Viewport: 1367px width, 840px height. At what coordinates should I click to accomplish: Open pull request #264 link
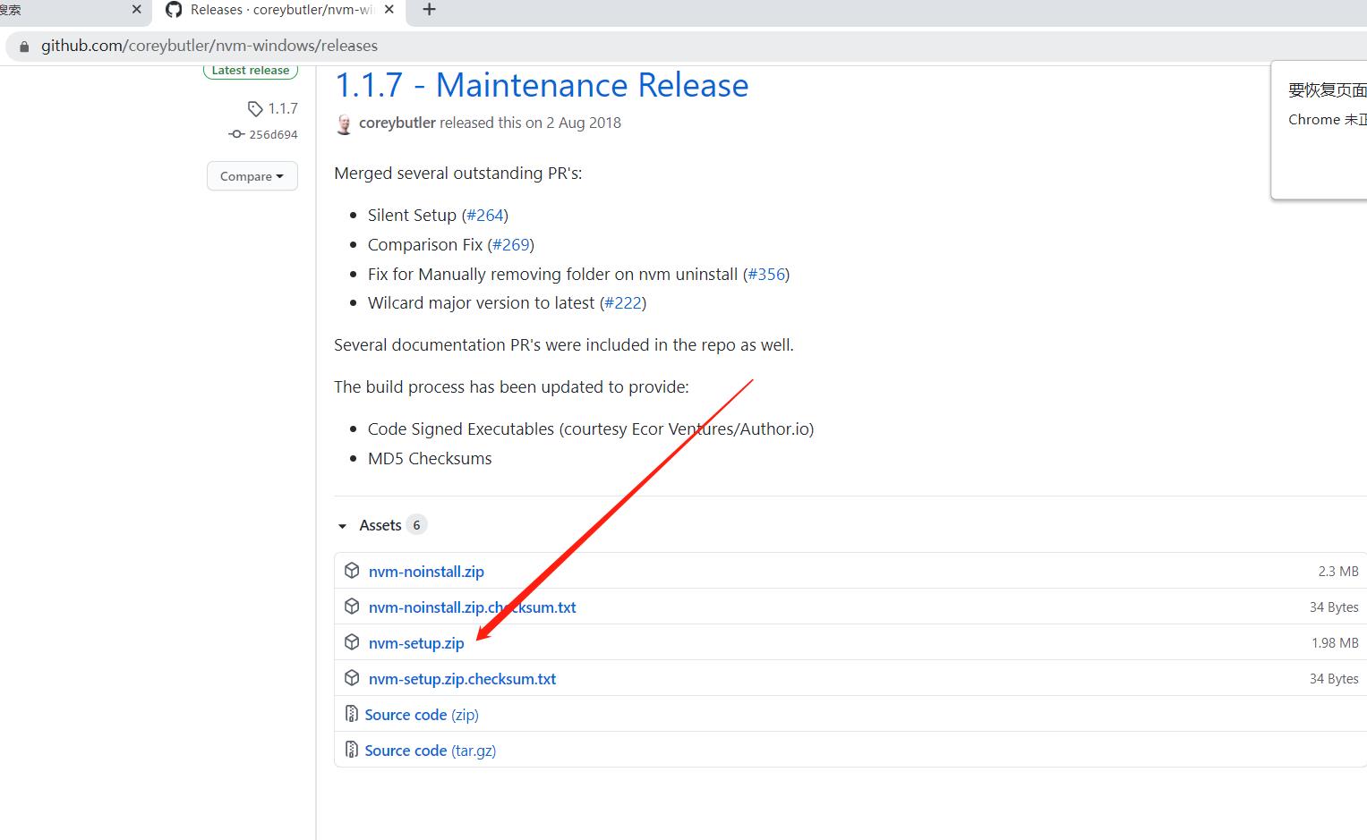pyautogui.click(x=484, y=215)
